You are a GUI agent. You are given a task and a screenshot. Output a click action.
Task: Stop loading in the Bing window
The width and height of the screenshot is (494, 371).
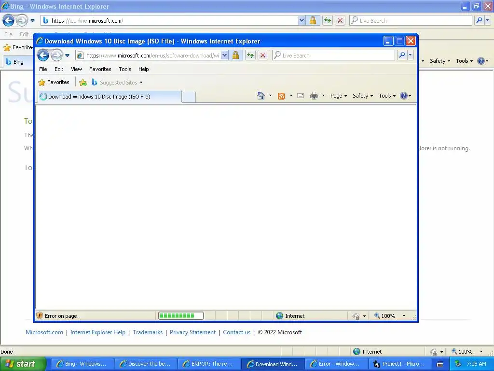[340, 20]
